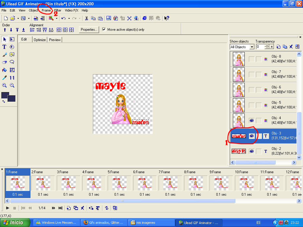This screenshot has height=227, width=303.
Task: Click the Inicio start button
Action: pos(15,223)
